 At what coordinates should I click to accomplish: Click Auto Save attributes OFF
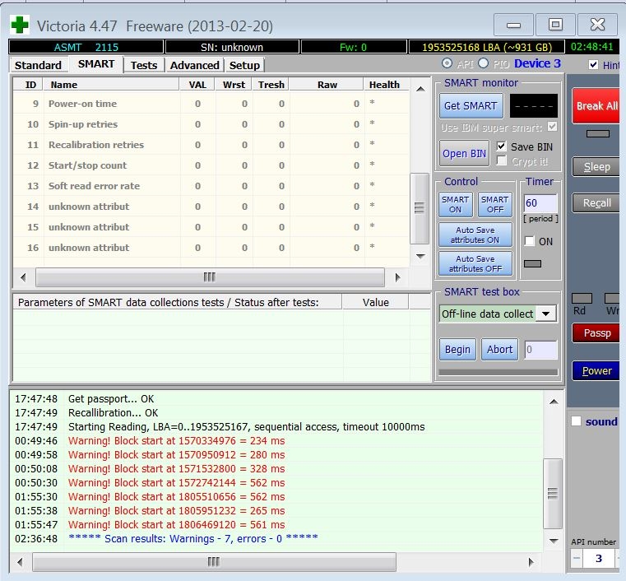tap(475, 263)
